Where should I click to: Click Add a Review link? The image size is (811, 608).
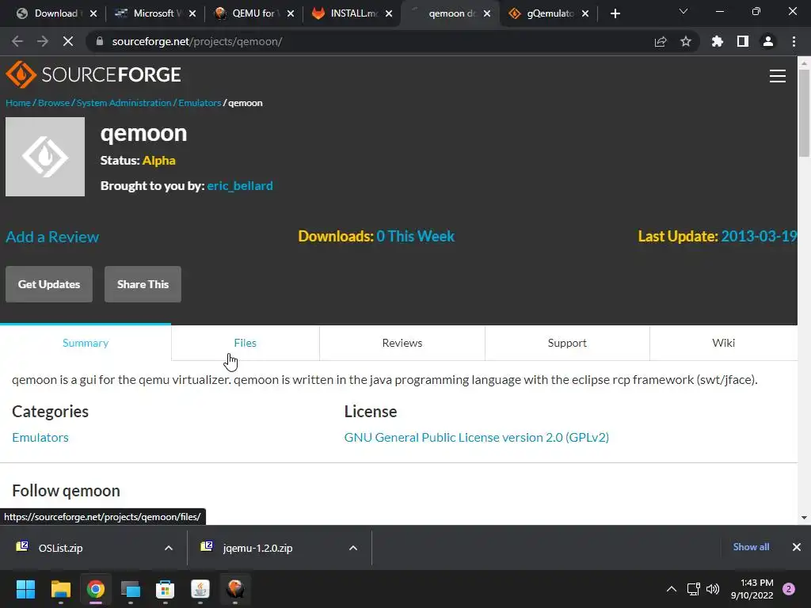tap(52, 237)
